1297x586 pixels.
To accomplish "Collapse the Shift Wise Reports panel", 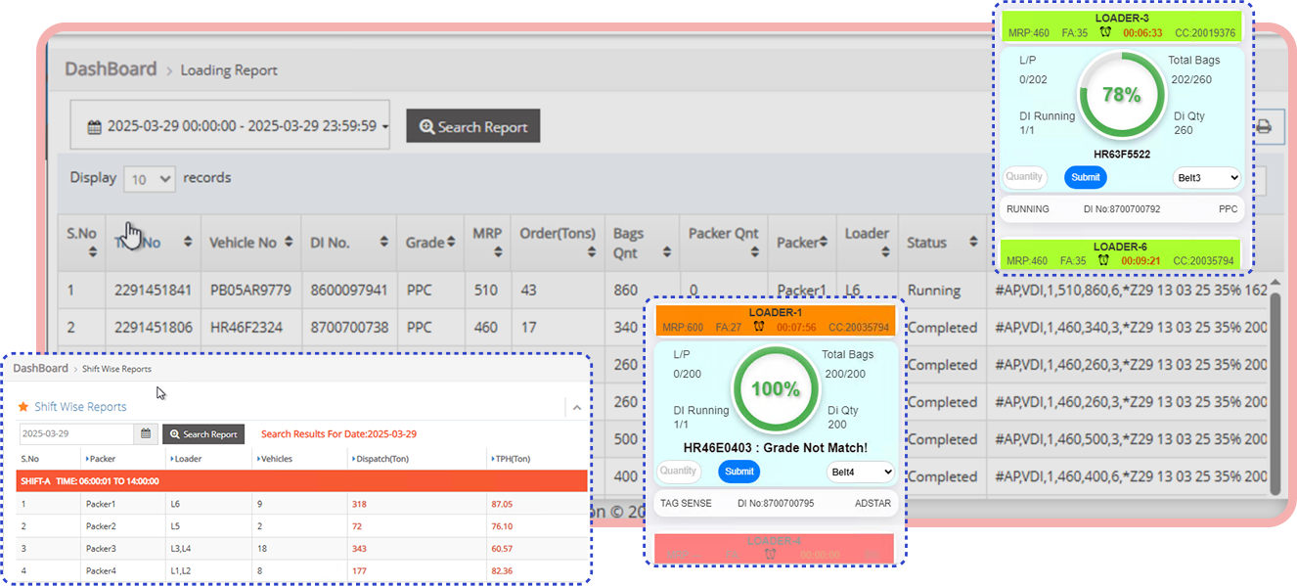I will point(576,407).
